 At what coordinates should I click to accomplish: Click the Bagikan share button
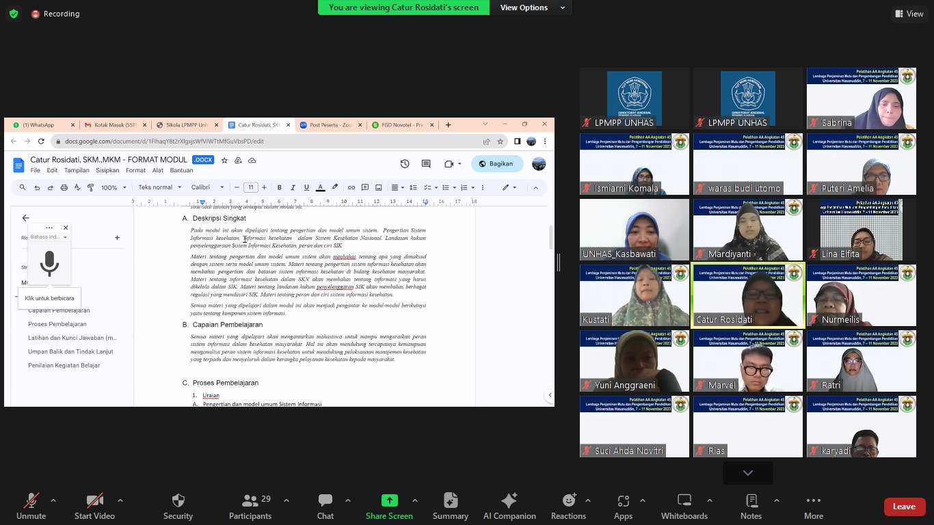[496, 164]
